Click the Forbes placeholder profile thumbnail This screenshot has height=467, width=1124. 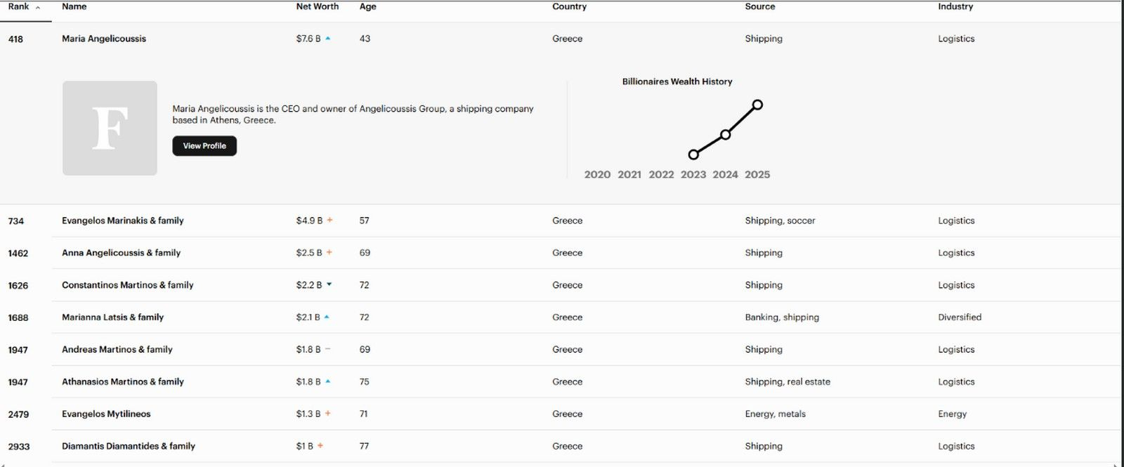pyautogui.click(x=110, y=128)
